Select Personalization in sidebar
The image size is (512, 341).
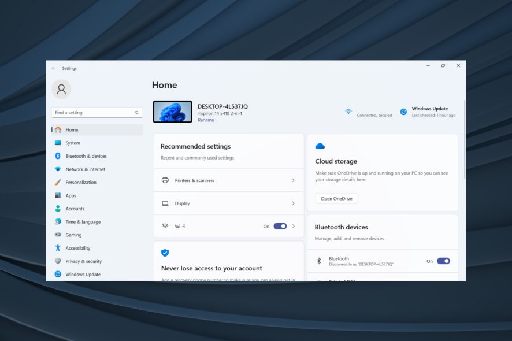[97, 182]
